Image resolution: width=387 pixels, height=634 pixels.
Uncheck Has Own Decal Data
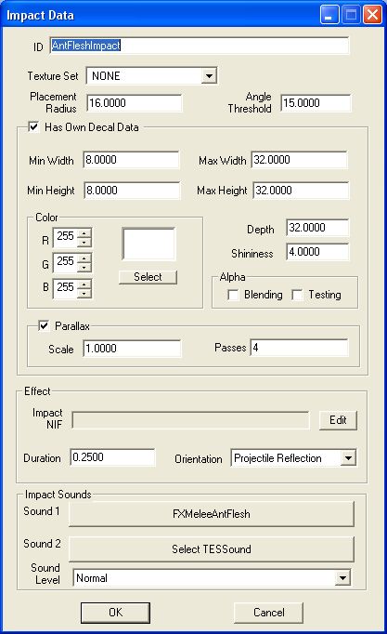point(34,127)
